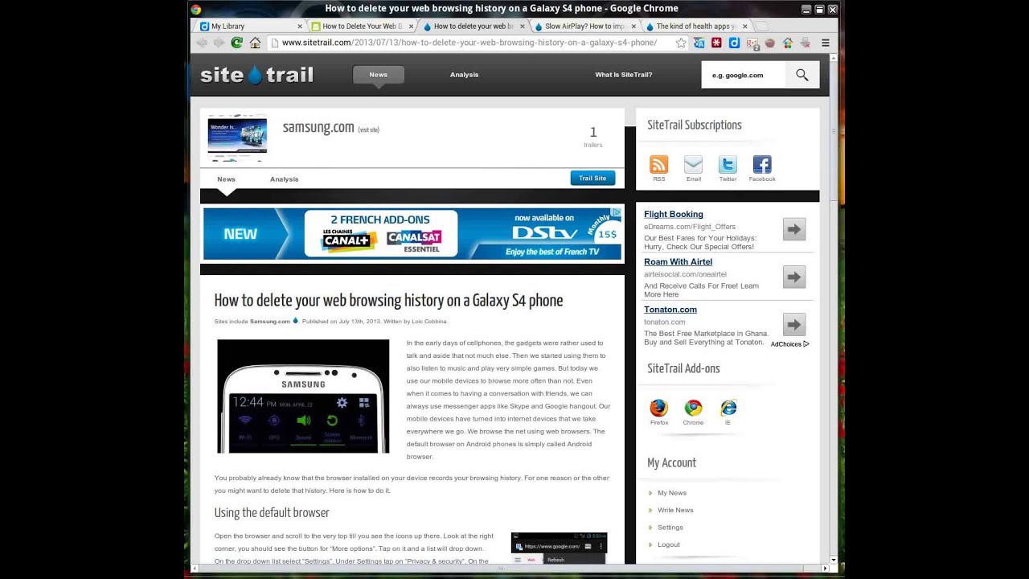Click the translate extension icon in toolbar
The image size is (1029, 579).
click(699, 43)
